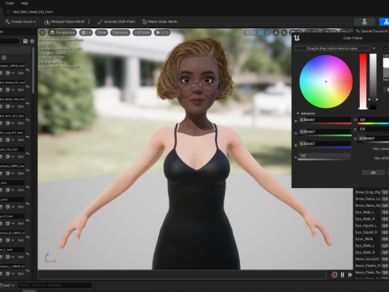Step forward one frame in playback controls

(350, 275)
